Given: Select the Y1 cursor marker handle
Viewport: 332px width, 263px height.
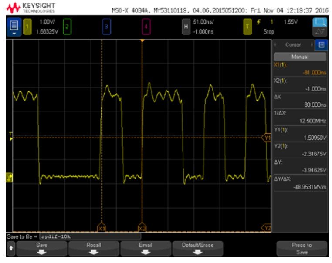Looking at the screenshot, I should point(267,138).
